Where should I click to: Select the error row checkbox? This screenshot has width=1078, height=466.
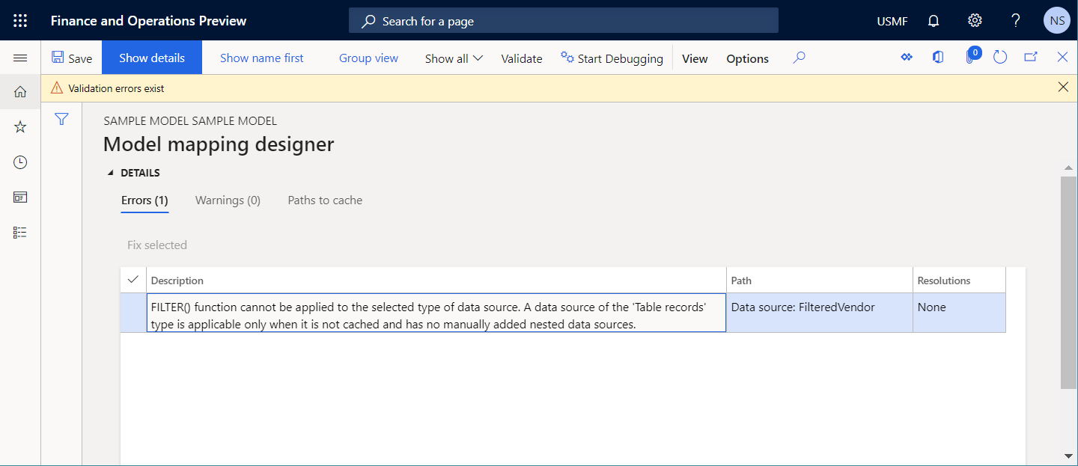click(x=133, y=312)
